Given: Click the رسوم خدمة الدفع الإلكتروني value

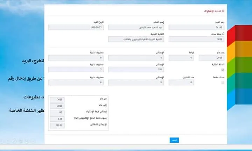Looking at the screenshot, I should pos(57,119).
